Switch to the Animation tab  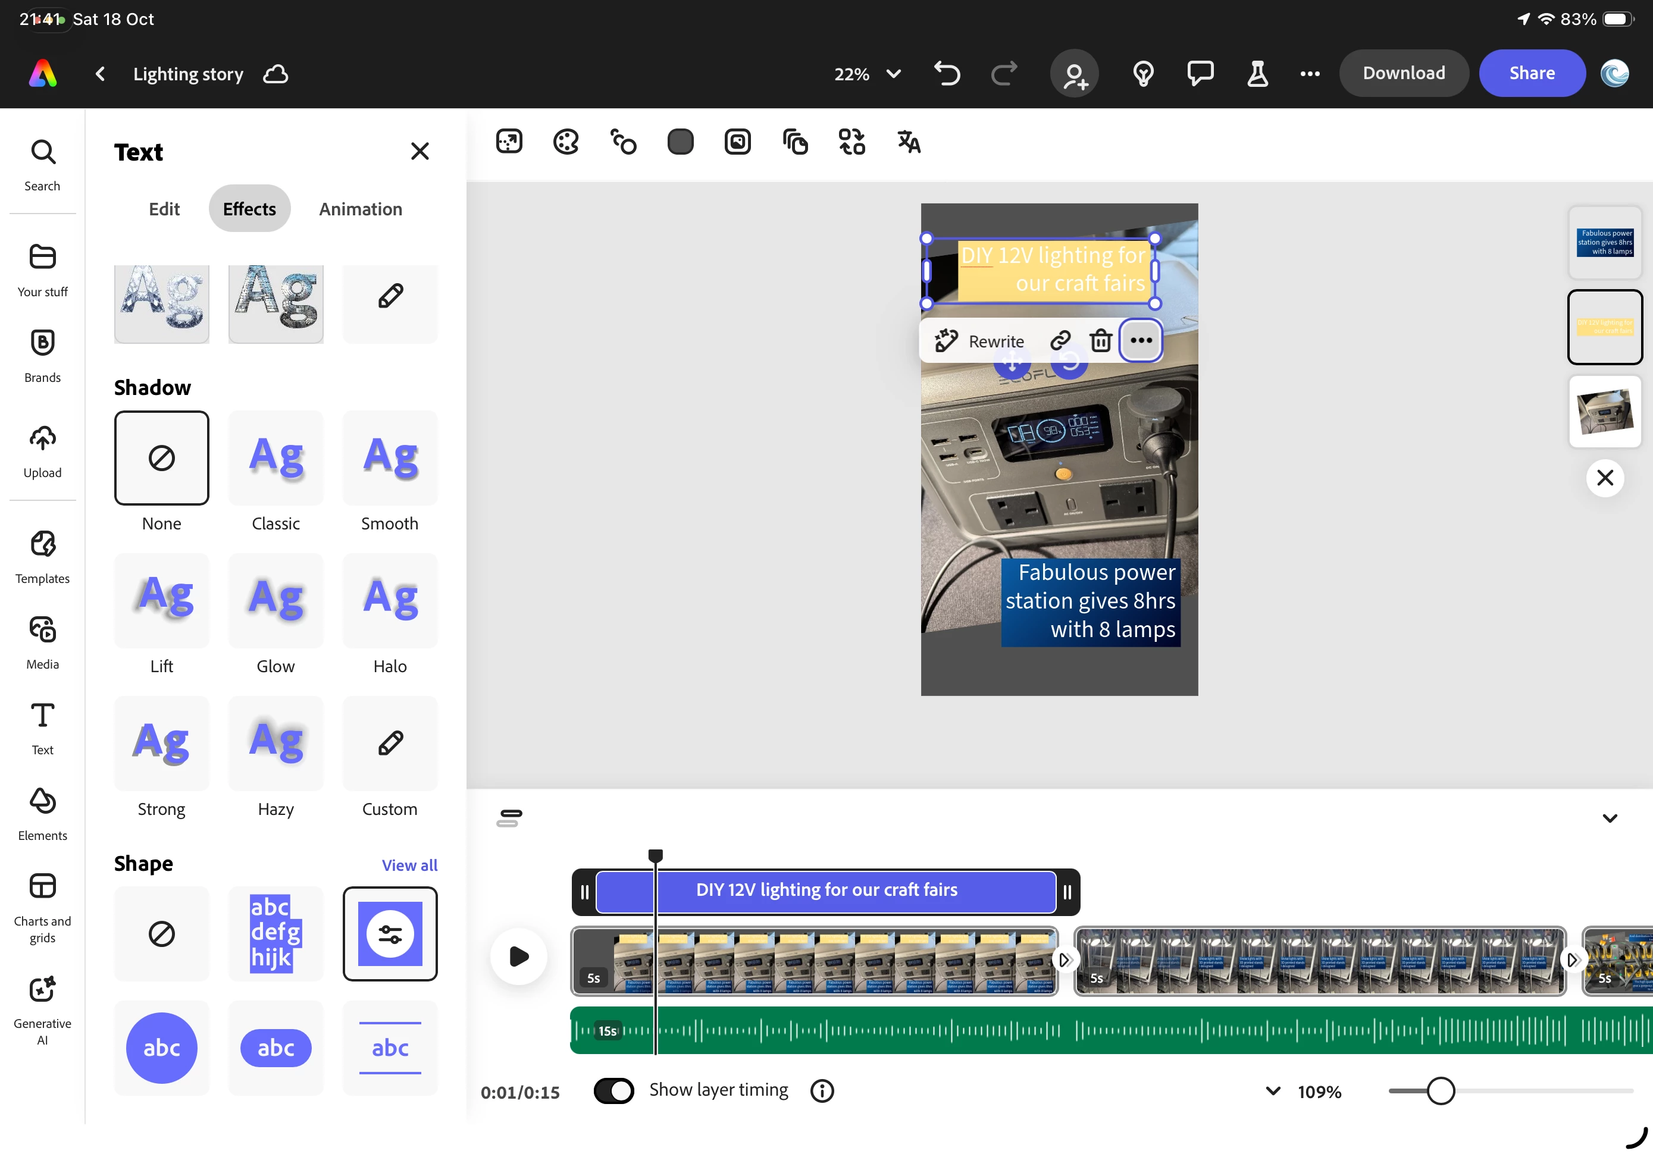pos(361,209)
